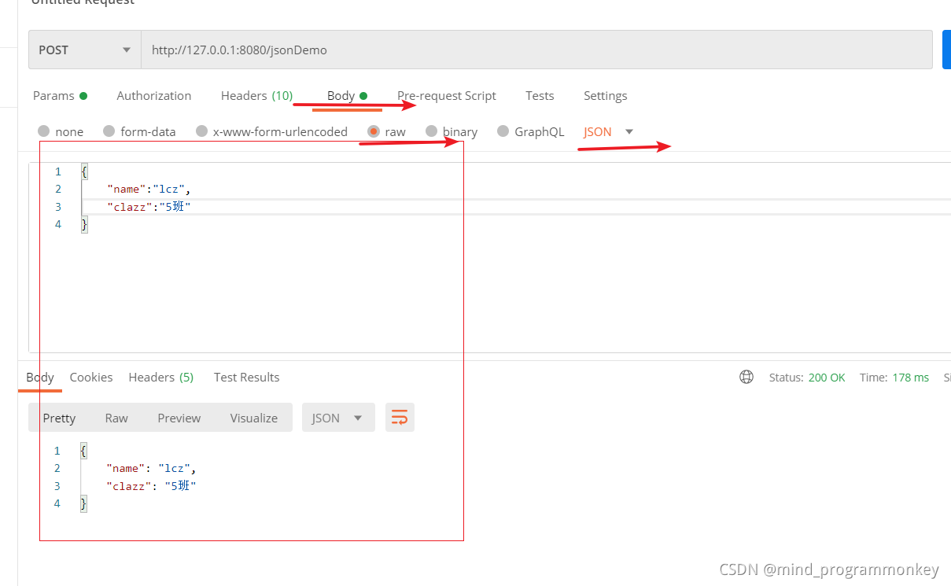Toggle the response word wrap icon
This screenshot has height=586, width=951.
400,418
